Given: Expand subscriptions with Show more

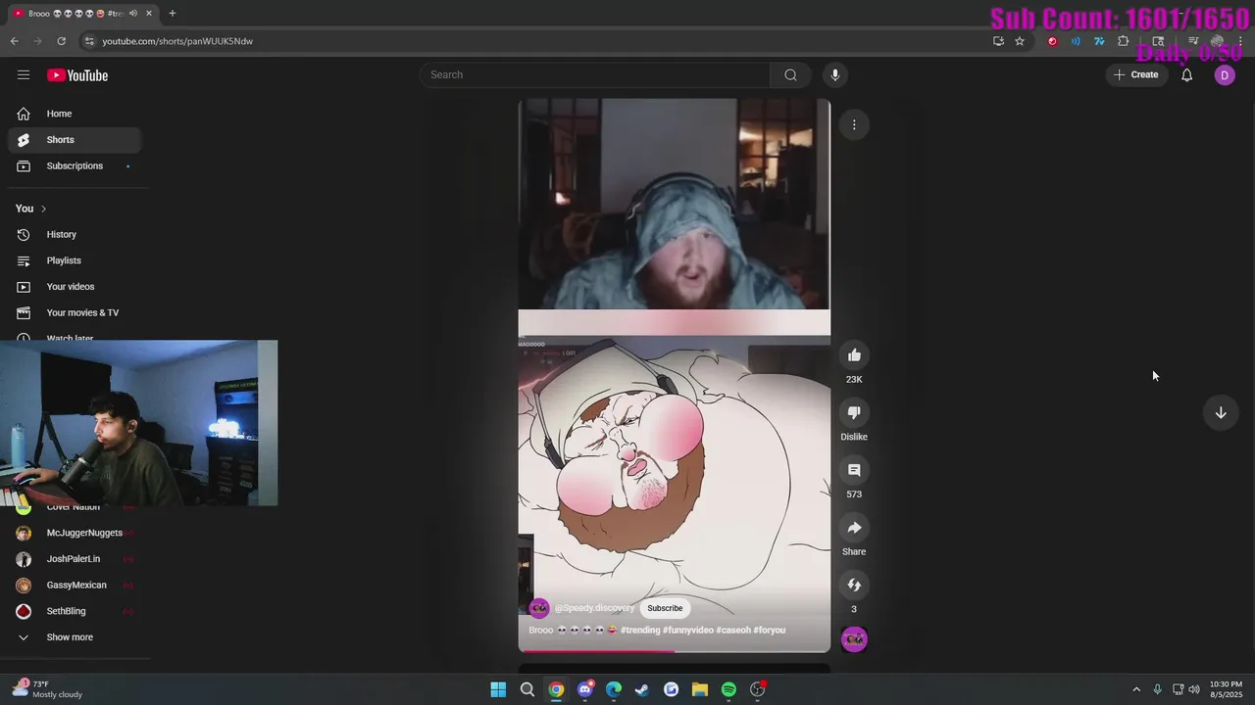Looking at the screenshot, I should click(75, 637).
